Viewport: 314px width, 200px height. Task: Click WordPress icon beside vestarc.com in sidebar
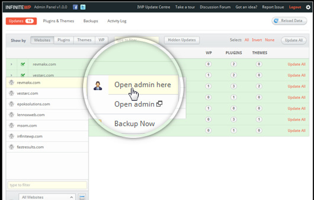tap(11, 93)
